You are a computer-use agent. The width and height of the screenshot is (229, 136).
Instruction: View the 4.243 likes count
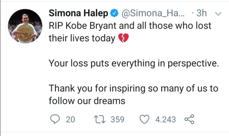click(165, 119)
